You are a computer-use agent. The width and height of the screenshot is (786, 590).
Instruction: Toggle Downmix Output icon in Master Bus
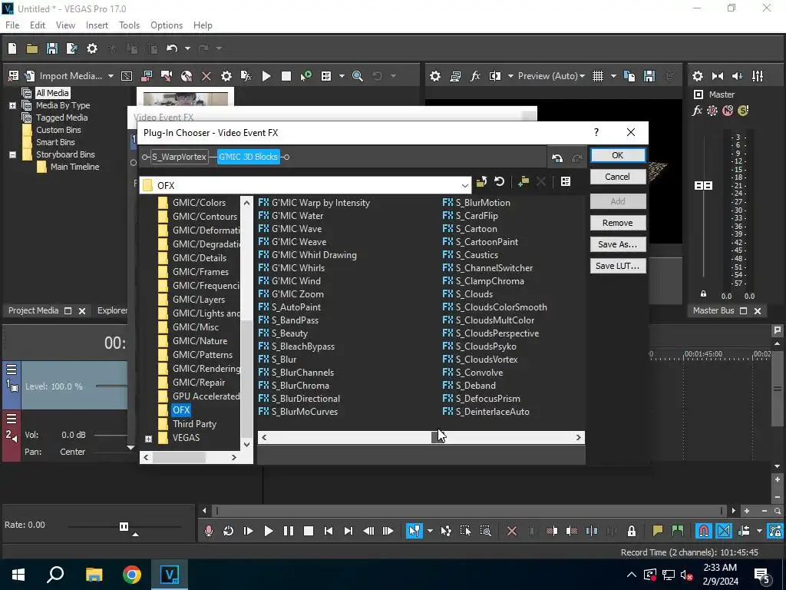[x=718, y=76]
